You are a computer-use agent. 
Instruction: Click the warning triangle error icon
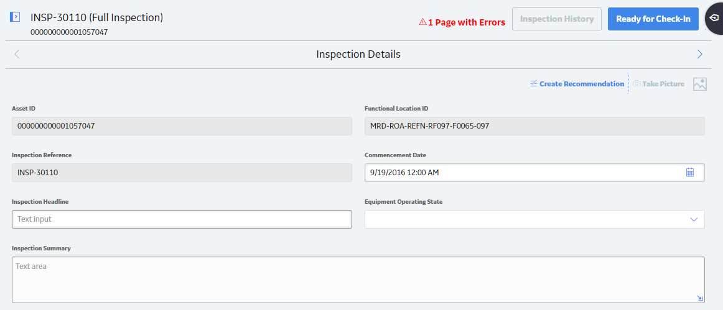click(x=422, y=22)
